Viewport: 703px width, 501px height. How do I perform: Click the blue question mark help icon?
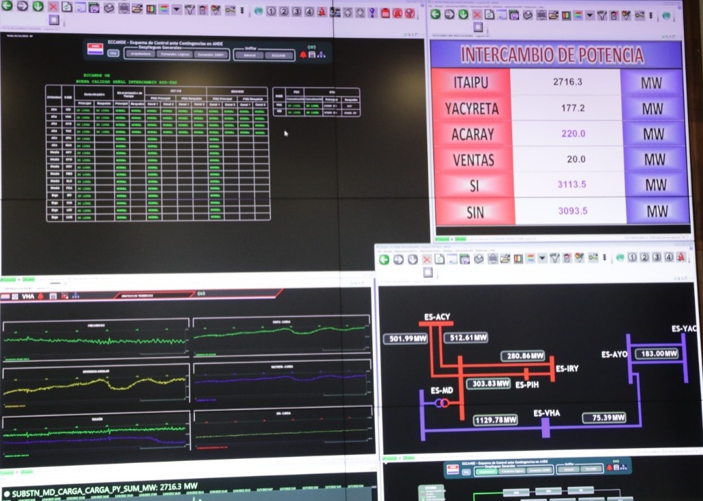[372, 12]
